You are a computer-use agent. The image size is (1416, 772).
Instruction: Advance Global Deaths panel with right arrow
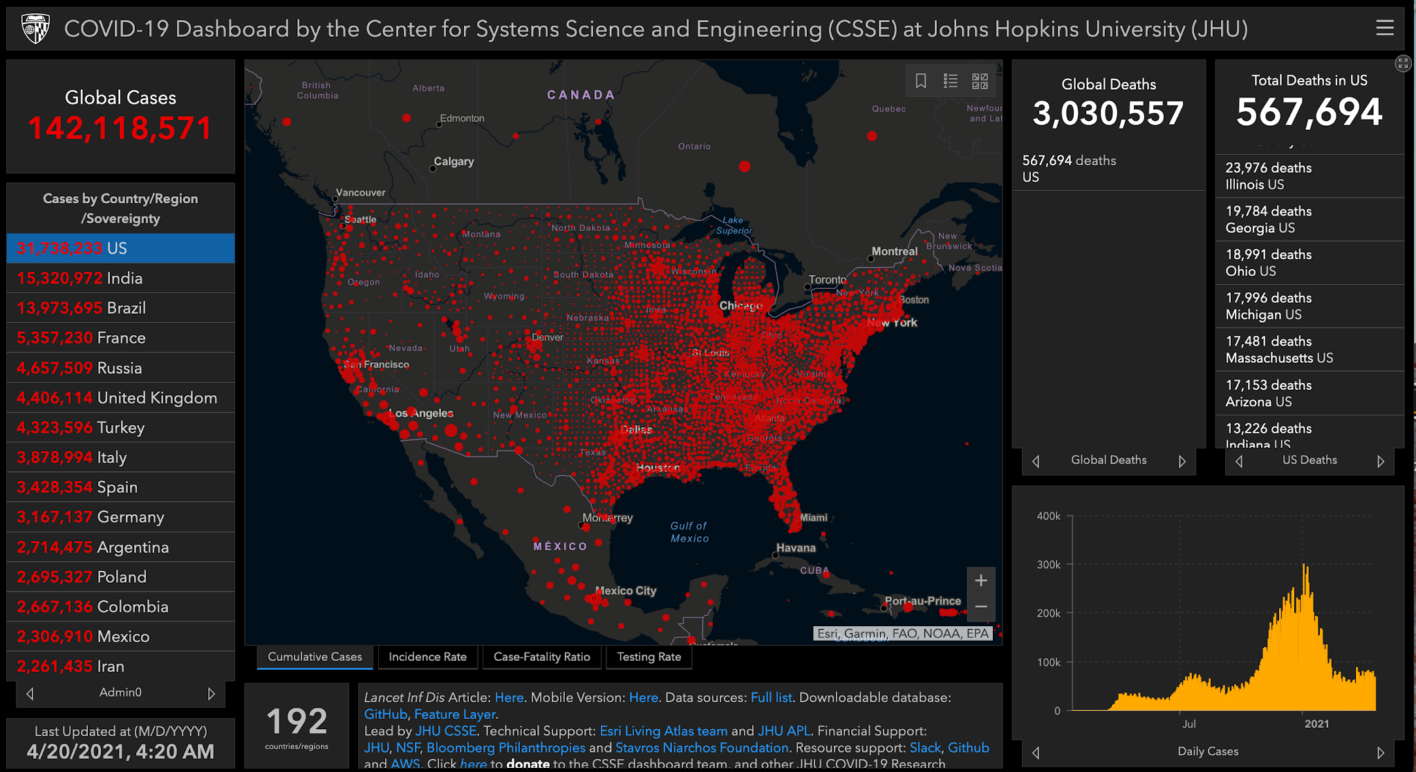1182,461
